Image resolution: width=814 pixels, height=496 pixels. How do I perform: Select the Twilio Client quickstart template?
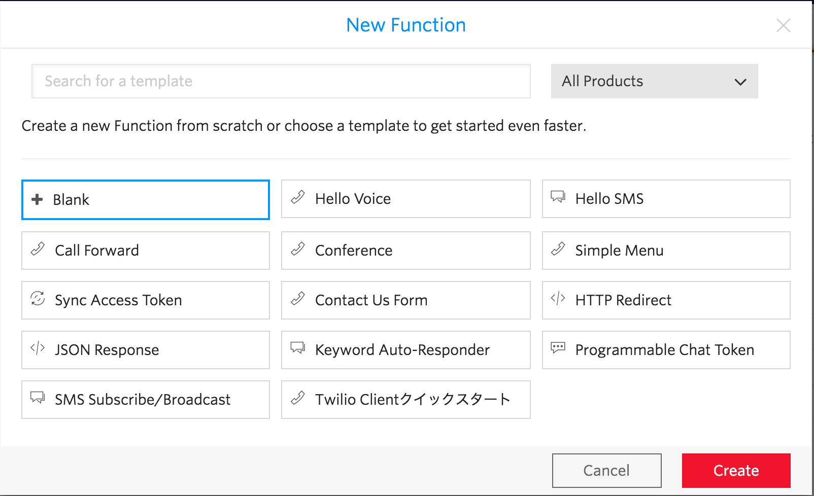coord(405,400)
